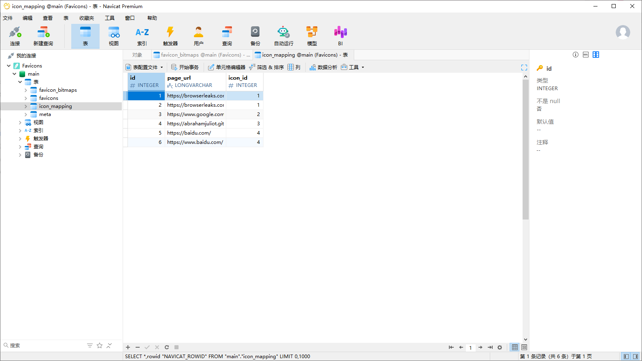Switch to the 对象 tab
642x361 pixels.
[137, 55]
